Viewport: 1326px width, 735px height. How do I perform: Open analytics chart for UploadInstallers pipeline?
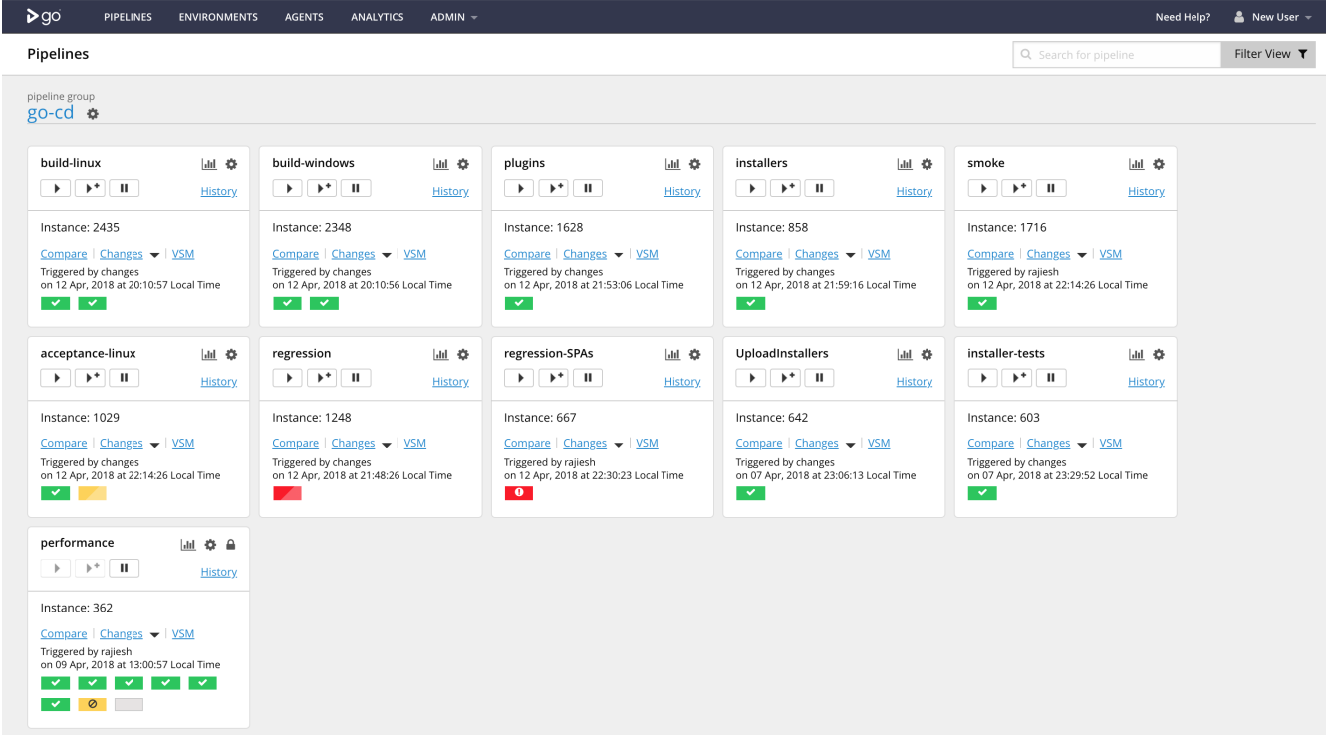pyautogui.click(x=905, y=354)
